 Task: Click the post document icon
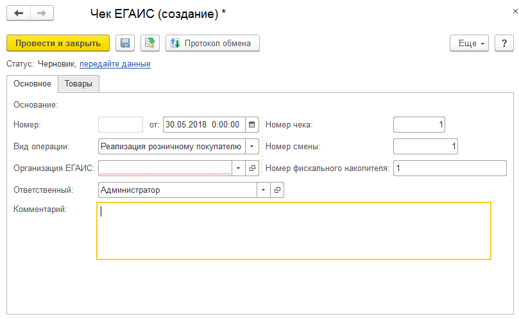click(150, 43)
